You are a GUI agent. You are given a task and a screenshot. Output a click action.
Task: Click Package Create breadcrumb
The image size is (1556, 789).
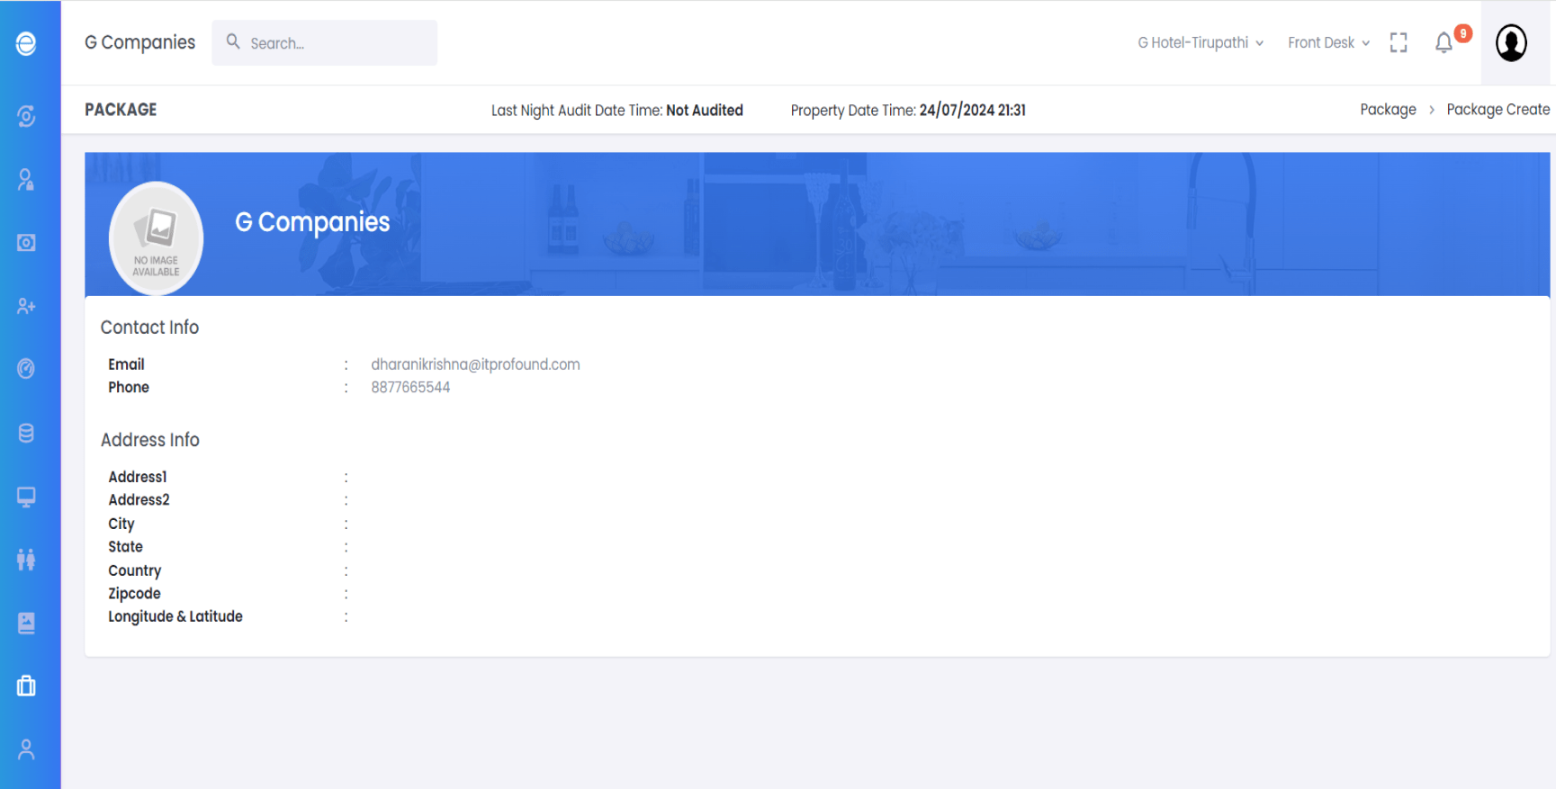(x=1498, y=109)
